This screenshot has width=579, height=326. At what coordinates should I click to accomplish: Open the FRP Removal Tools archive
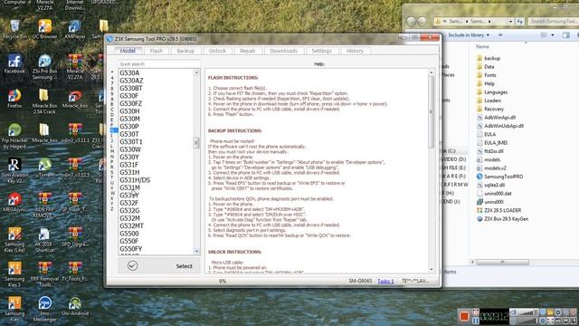(44, 274)
